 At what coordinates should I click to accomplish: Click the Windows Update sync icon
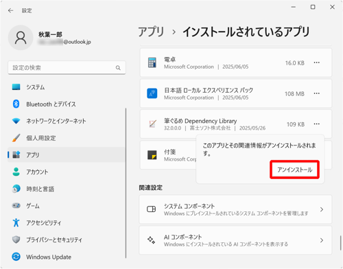pyautogui.click(x=16, y=257)
